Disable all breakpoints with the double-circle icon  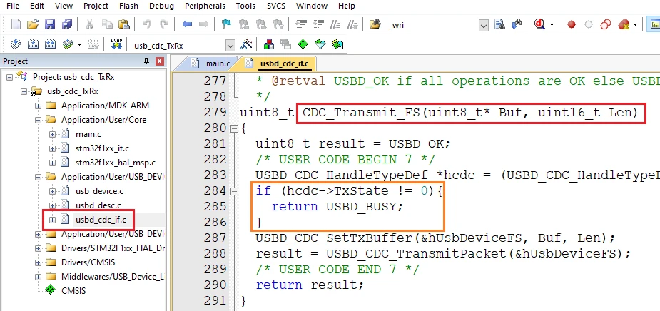pos(605,24)
